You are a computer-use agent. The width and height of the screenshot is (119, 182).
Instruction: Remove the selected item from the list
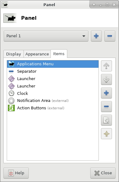[106, 107]
